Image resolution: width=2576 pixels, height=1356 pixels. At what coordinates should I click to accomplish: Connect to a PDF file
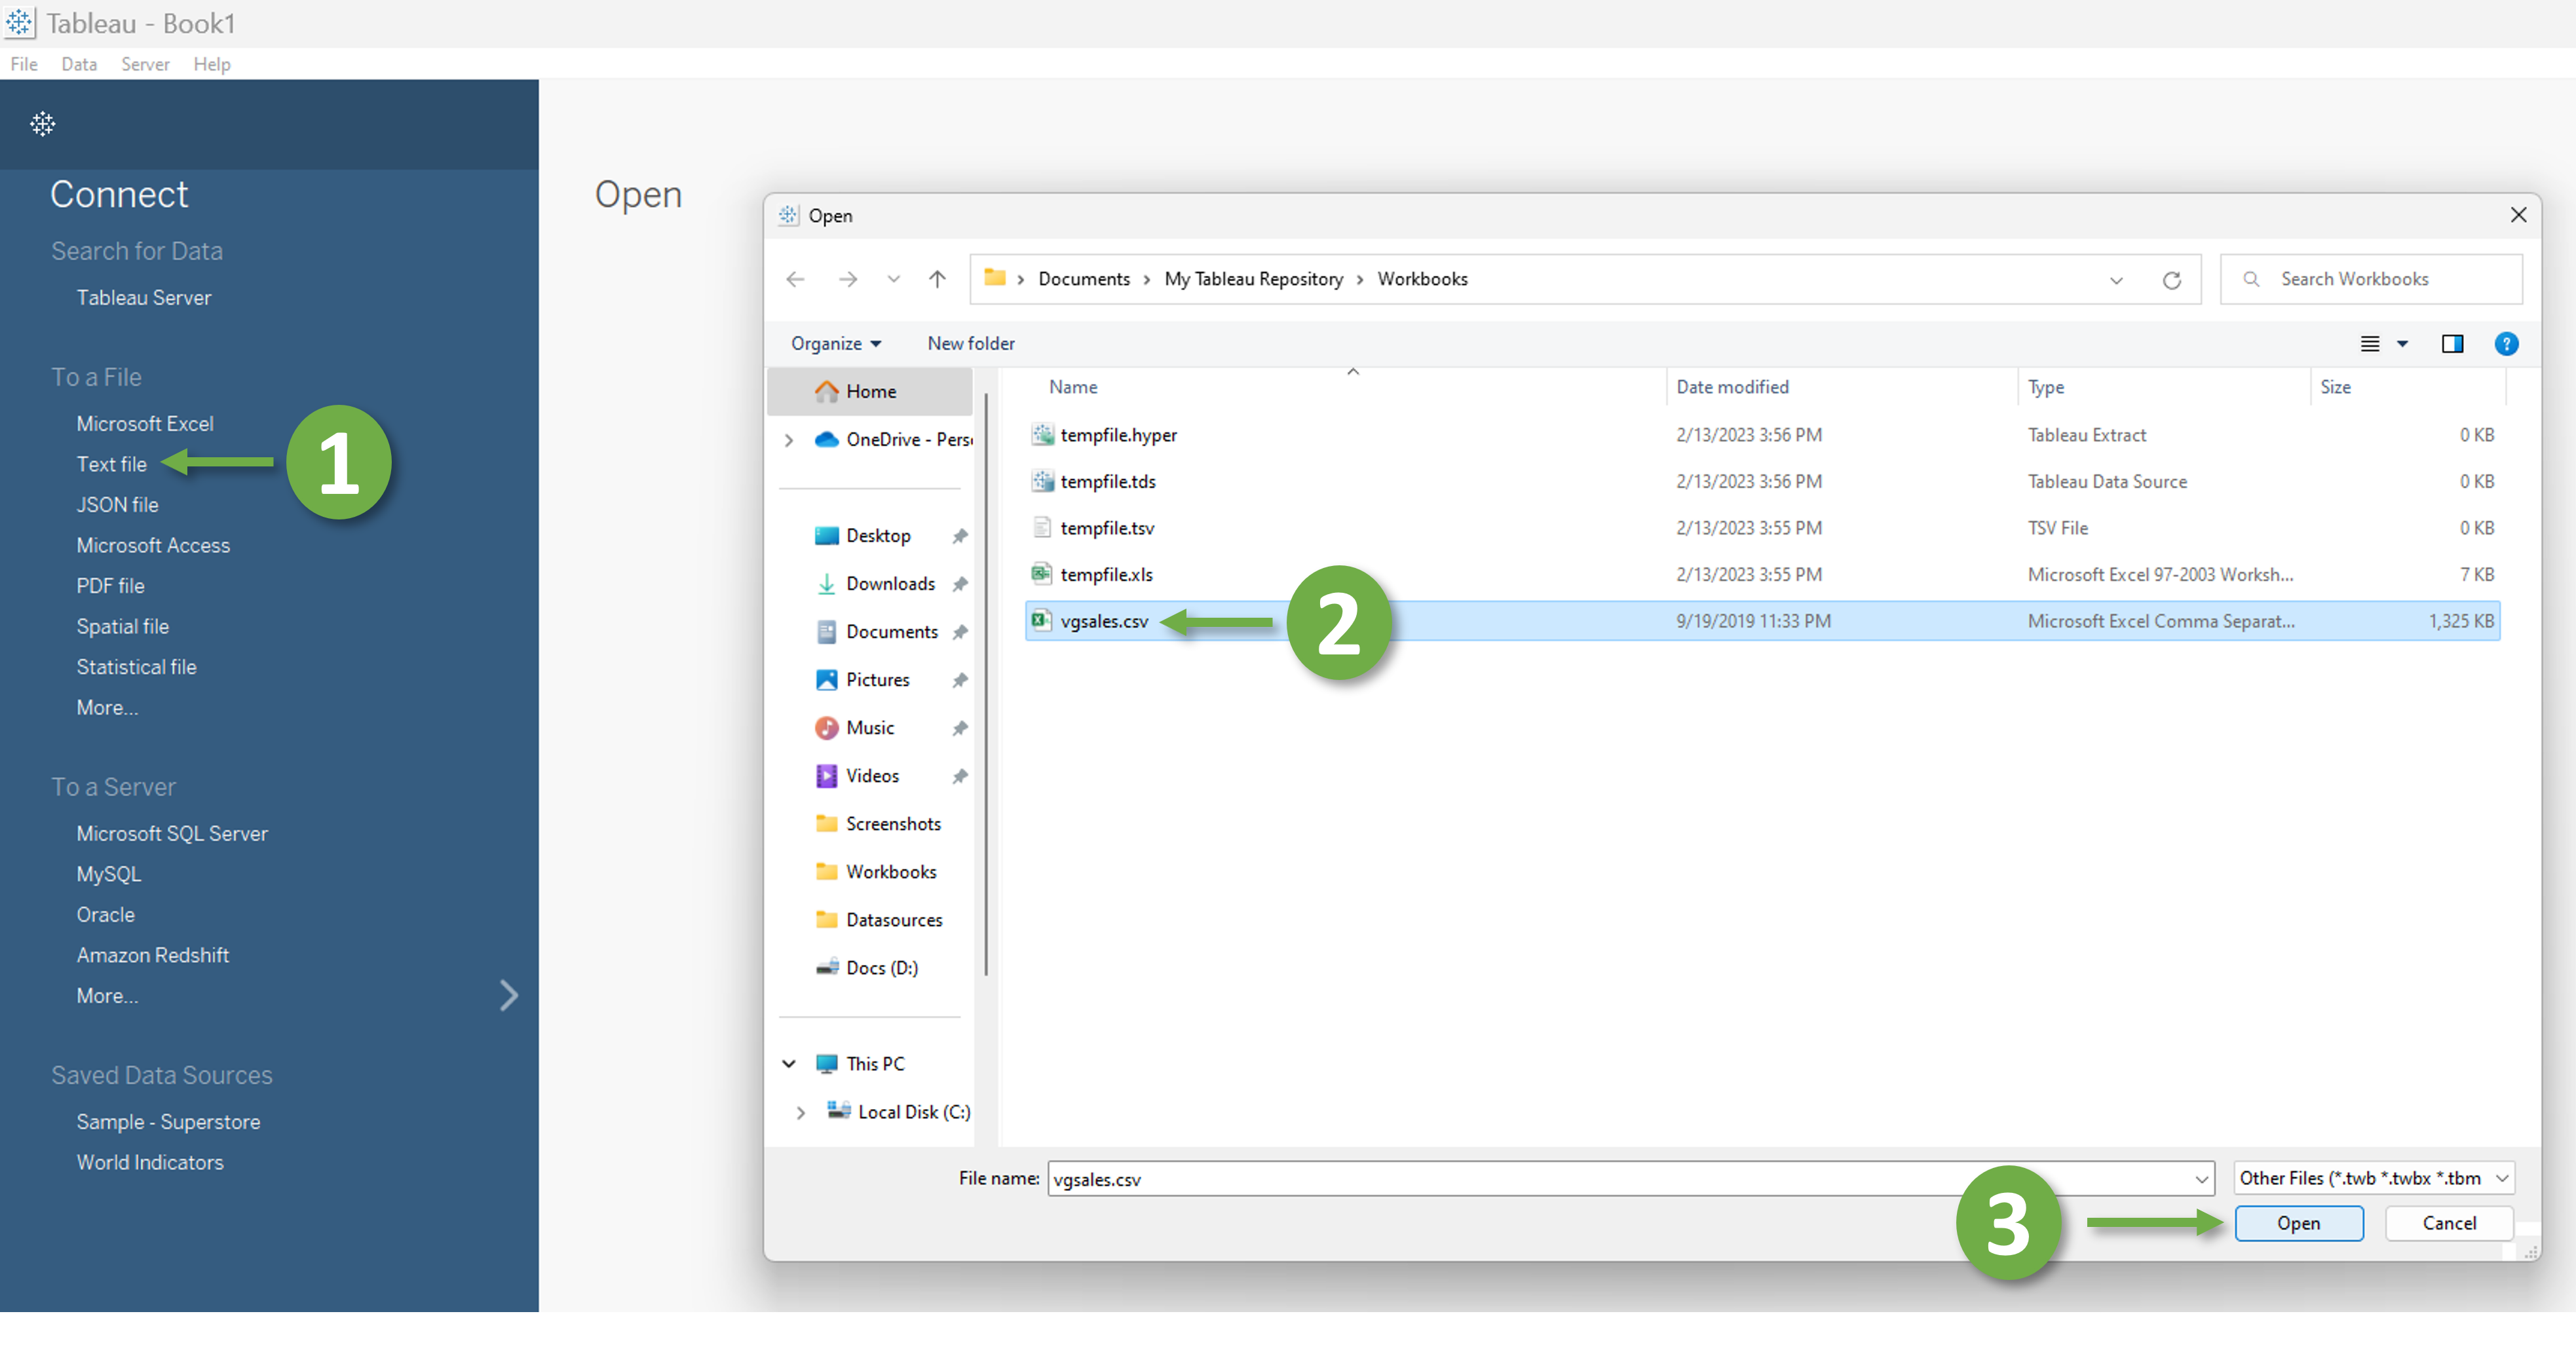(110, 585)
